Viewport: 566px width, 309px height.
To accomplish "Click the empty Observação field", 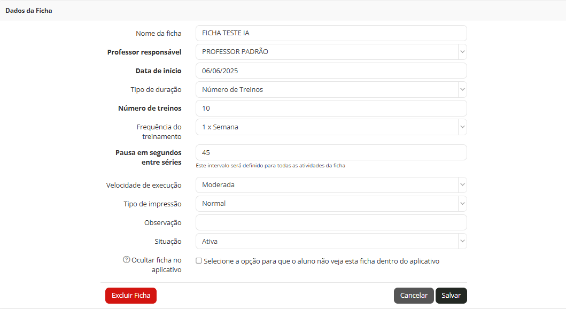I will [x=331, y=222].
